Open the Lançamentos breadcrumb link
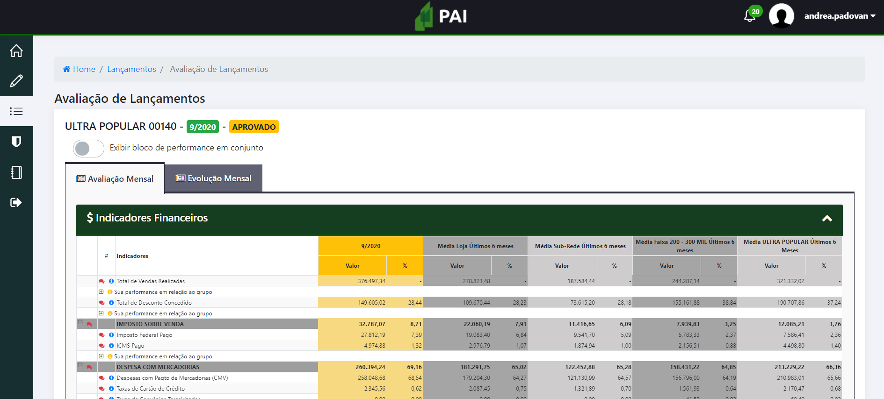Viewport: 884px width, 399px height. (x=131, y=69)
